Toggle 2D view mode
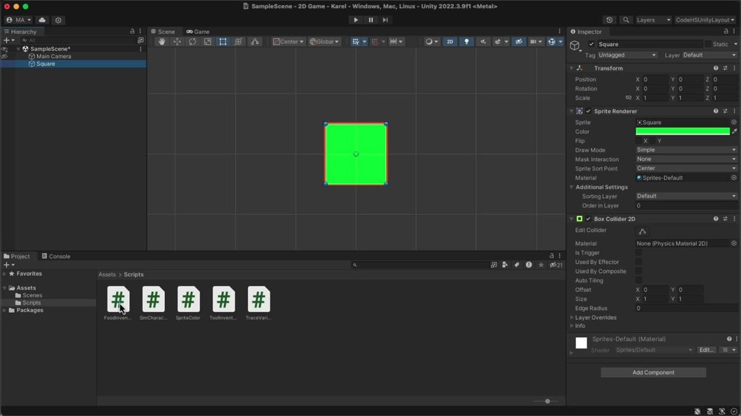Image resolution: width=741 pixels, height=416 pixels. tap(450, 41)
